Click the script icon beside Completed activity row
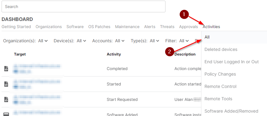 click(x=6, y=69)
